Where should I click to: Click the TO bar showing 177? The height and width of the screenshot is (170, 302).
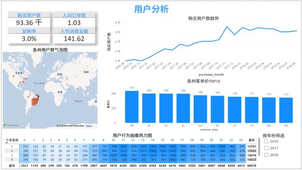point(252,110)
